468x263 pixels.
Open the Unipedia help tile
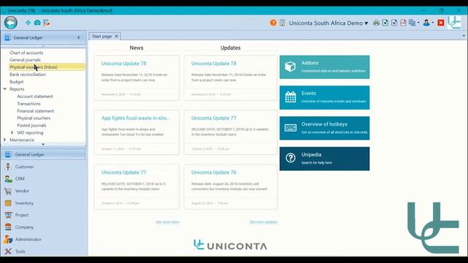(325, 159)
